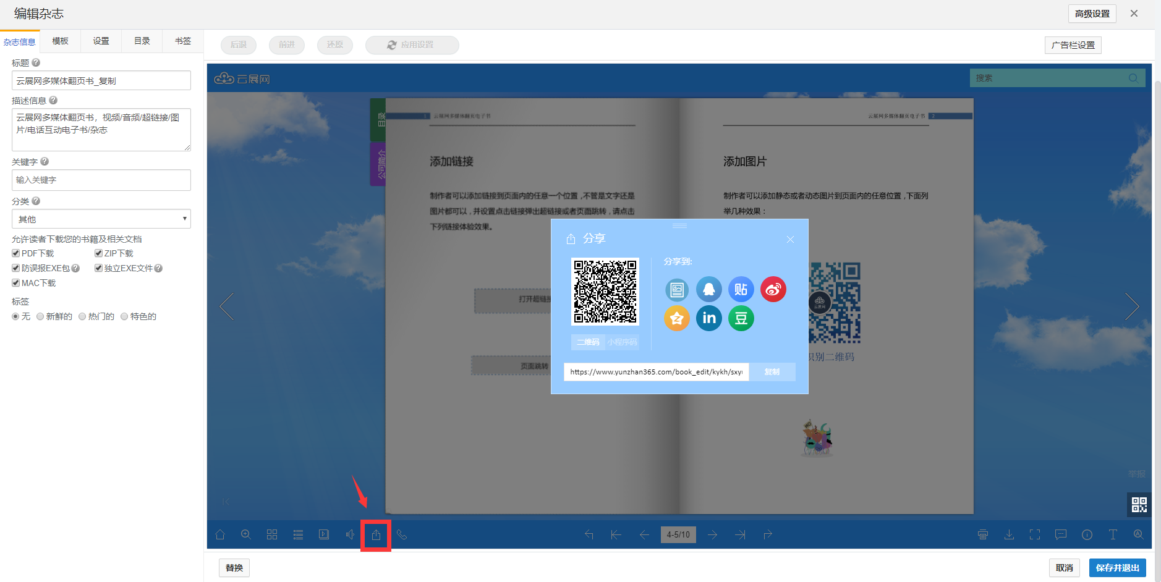1161x582 pixels.
Task: Click 保存并退出 button
Action: (x=1118, y=568)
